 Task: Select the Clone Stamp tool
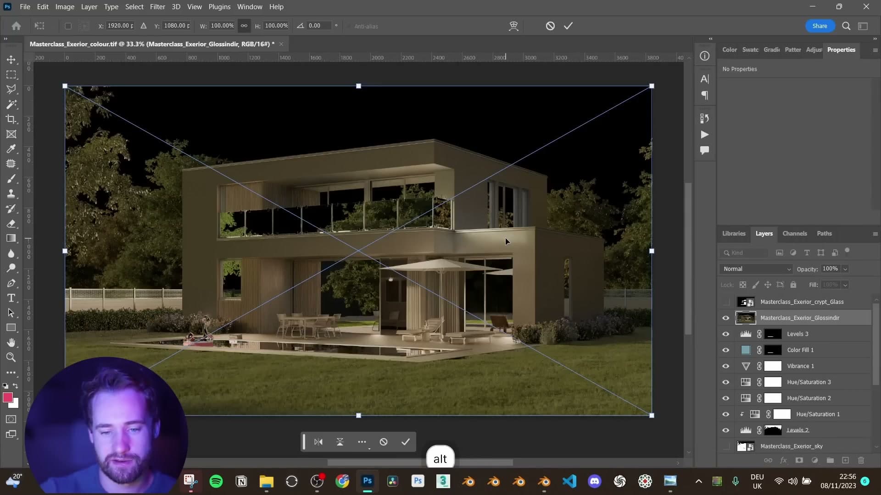[x=11, y=194]
